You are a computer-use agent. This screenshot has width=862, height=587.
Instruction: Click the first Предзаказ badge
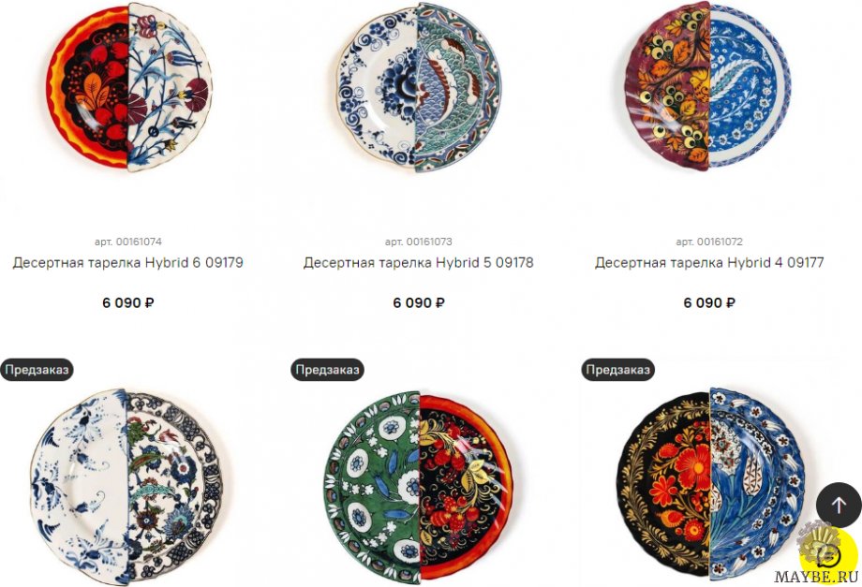tap(37, 370)
